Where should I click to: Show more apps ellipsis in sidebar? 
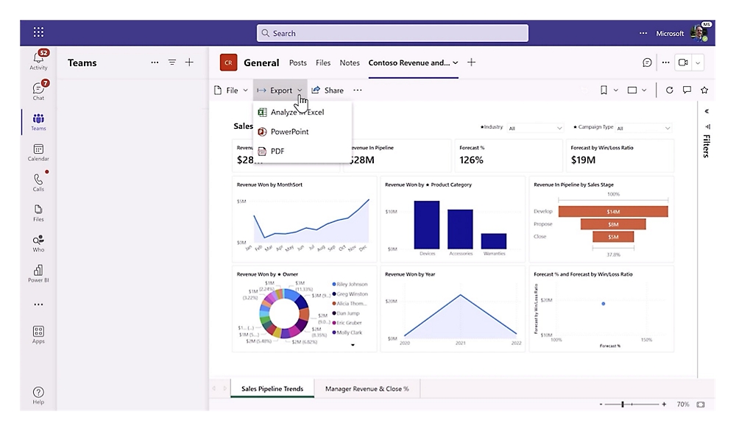tap(38, 304)
